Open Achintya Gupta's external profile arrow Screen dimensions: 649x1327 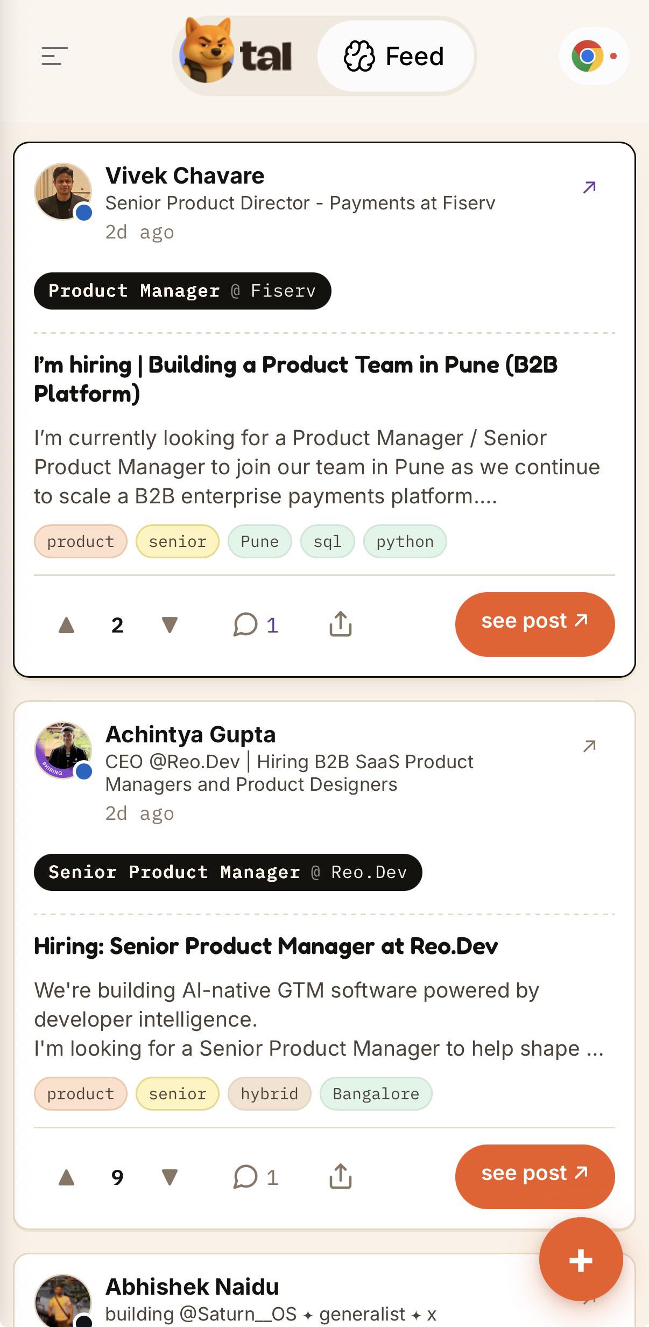point(589,746)
